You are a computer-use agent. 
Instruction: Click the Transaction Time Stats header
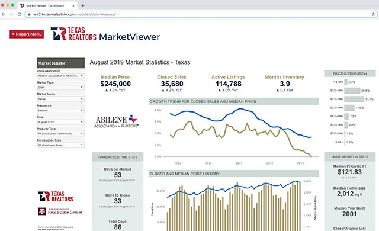(x=118, y=157)
